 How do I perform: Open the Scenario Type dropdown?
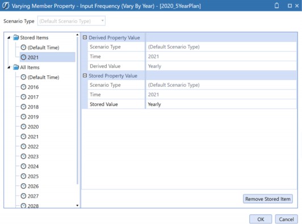point(72,21)
